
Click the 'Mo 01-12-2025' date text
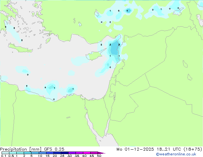[135, 149]
